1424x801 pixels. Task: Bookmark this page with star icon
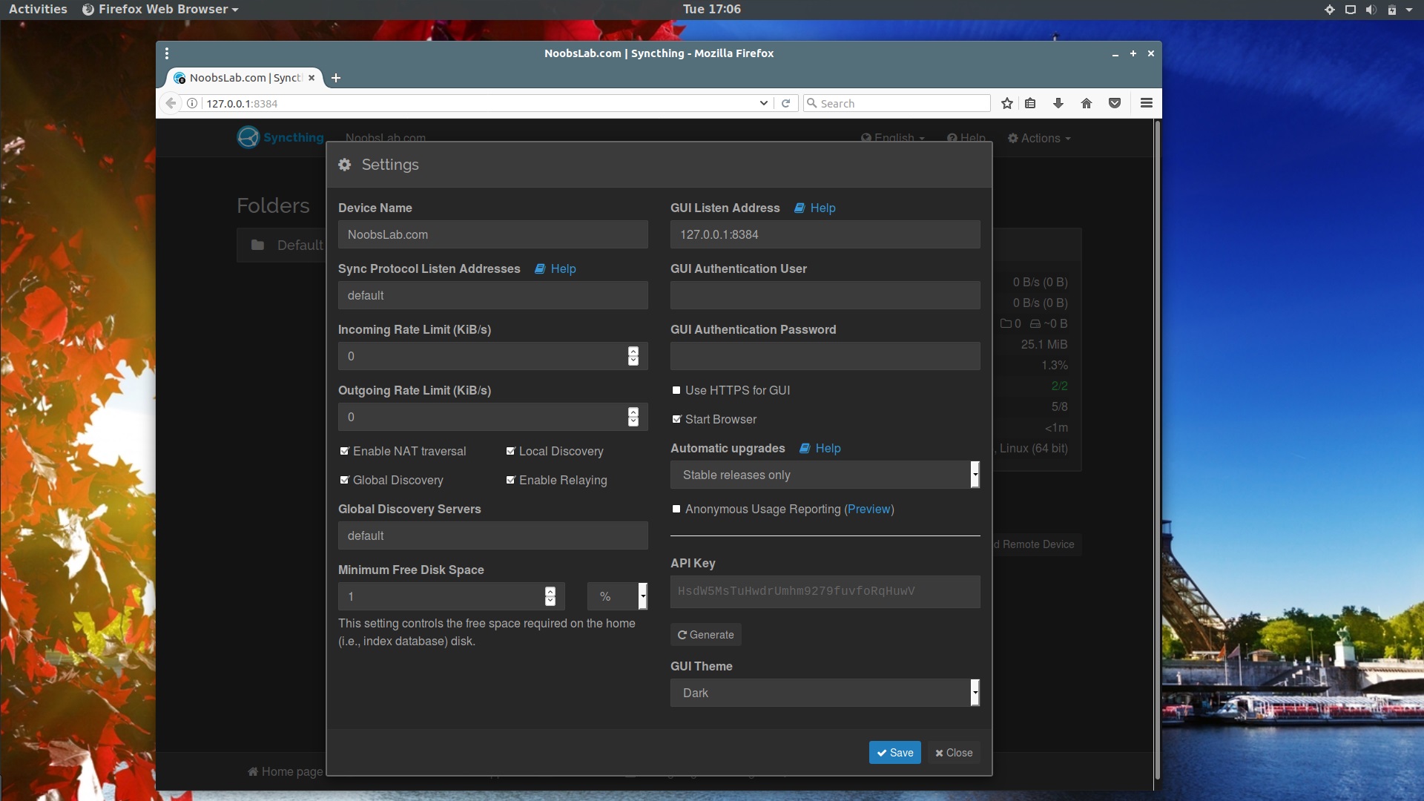[1007, 103]
